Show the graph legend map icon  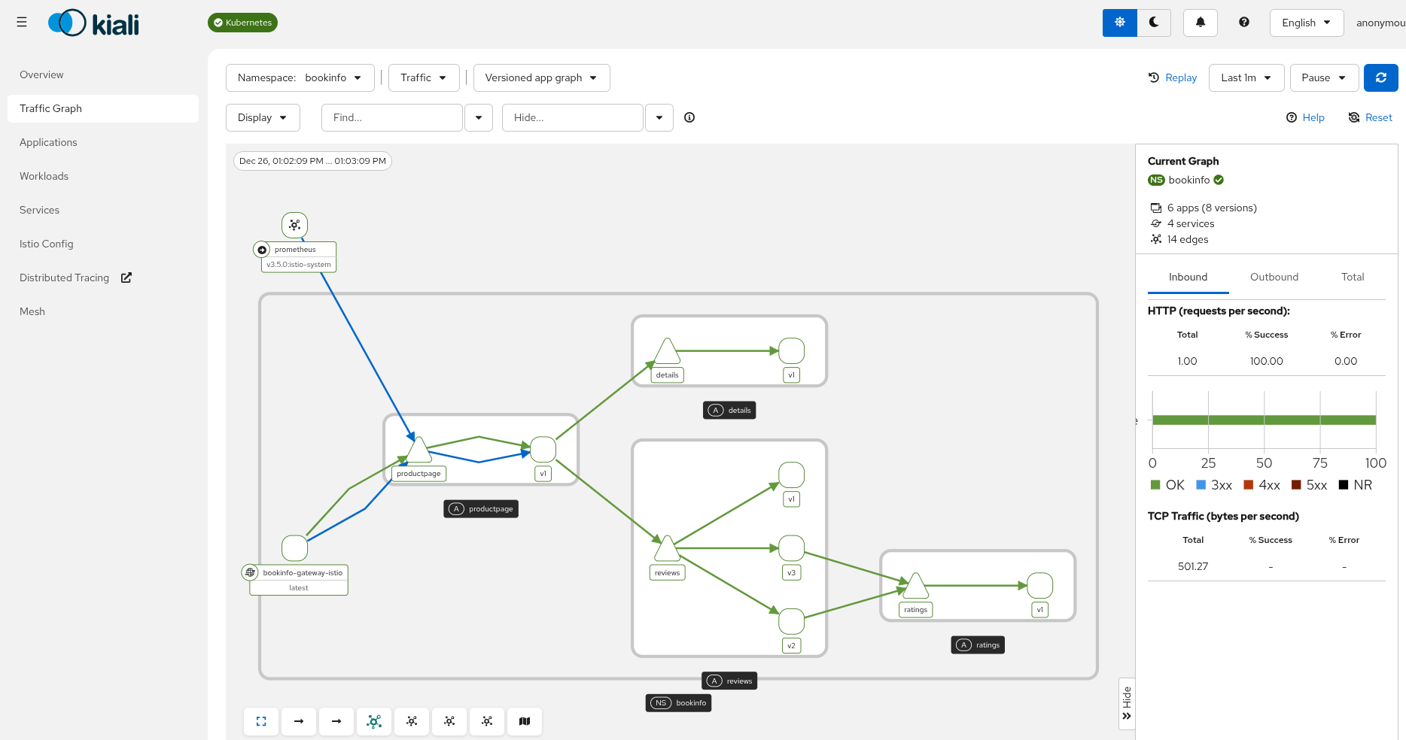(525, 721)
